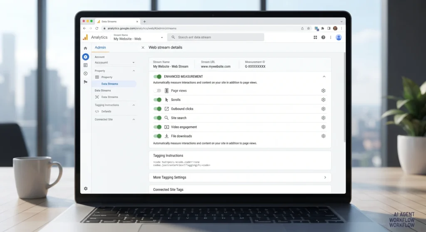Click the browser back arrow
Image resolution: width=426 pixels, height=232 pixels.
[x=84, y=28]
